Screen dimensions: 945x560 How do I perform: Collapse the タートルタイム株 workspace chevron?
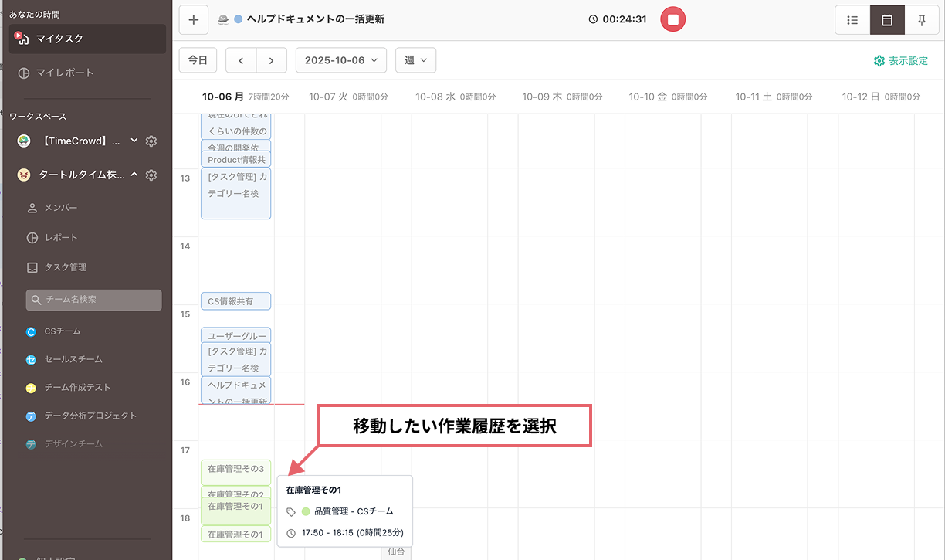134,175
